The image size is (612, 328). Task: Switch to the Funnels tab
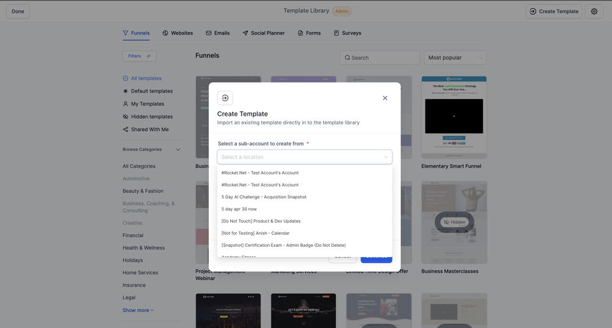click(x=136, y=33)
